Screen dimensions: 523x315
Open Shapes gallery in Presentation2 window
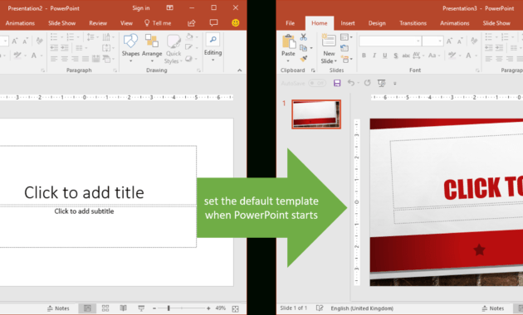130,48
